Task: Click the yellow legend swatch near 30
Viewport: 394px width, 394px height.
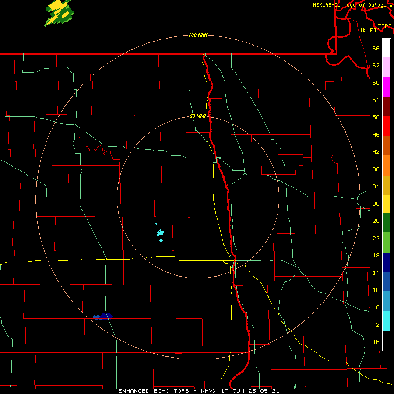Action: (x=387, y=204)
